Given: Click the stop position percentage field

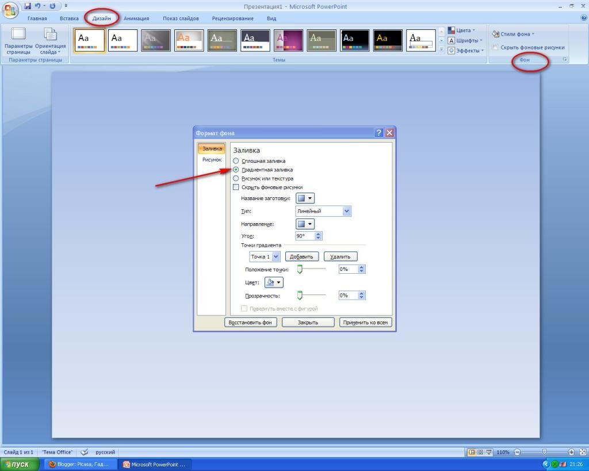Looking at the screenshot, I should click(x=351, y=269).
